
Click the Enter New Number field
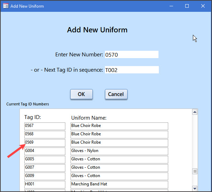(131, 55)
